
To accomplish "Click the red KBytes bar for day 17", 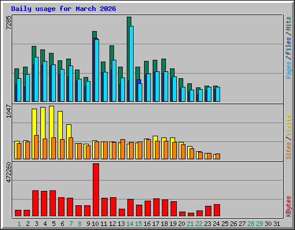I will click(157, 208).
